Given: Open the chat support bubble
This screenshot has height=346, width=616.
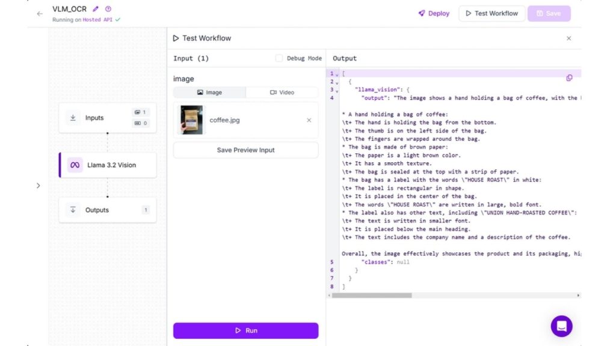Looking at the screenshot, I should click(x=561, y=326).
